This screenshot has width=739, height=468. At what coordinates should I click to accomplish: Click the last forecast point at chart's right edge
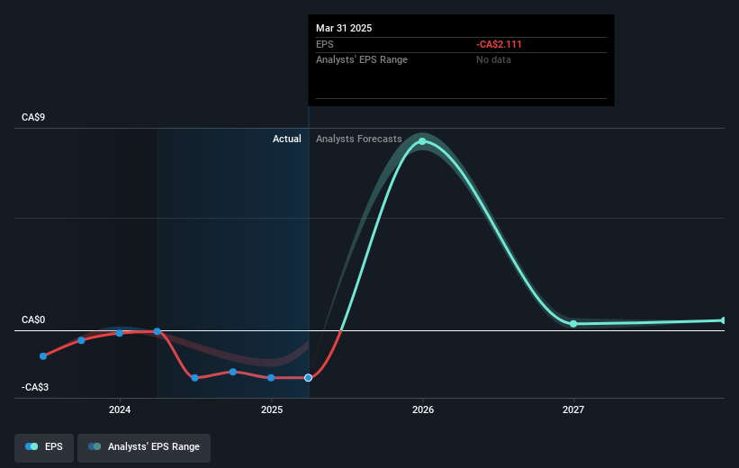point(724,320)
